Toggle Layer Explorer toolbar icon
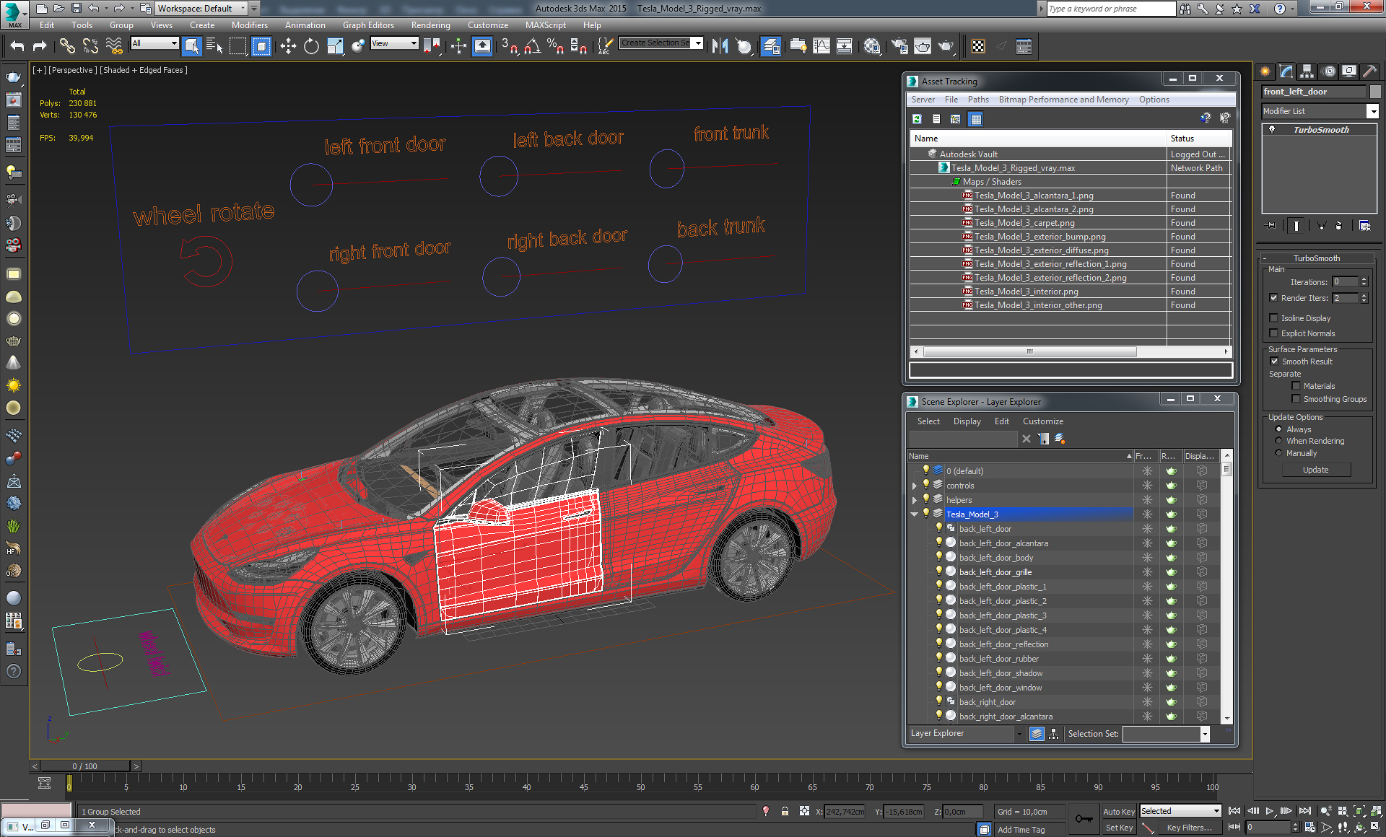 (x=771, y=47)
